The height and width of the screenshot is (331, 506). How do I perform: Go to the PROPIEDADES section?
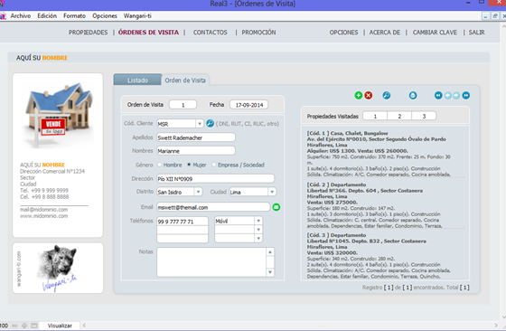(88, 33)
